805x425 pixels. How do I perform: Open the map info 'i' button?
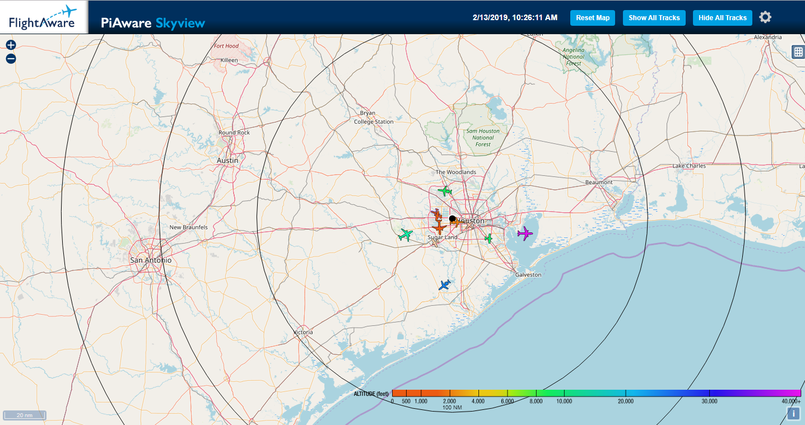tap(793, 414)
